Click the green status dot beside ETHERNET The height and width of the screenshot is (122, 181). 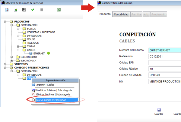(49, 53)
